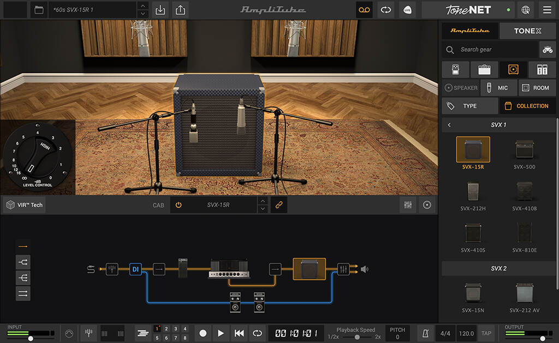Enable LIVE mode in the top bar
Screen dimensions: 559x343
click(407, 10)
